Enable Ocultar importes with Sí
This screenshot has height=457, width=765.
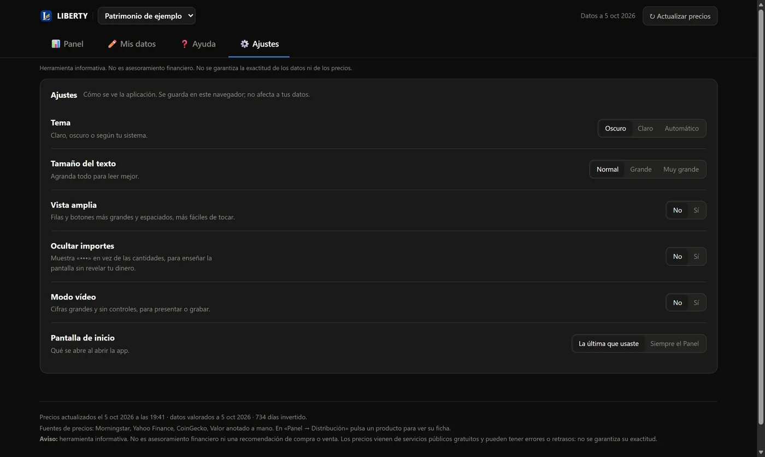pos(696,256)
